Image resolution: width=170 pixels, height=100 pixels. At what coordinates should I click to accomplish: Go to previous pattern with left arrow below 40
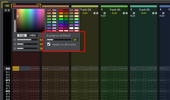6,10
